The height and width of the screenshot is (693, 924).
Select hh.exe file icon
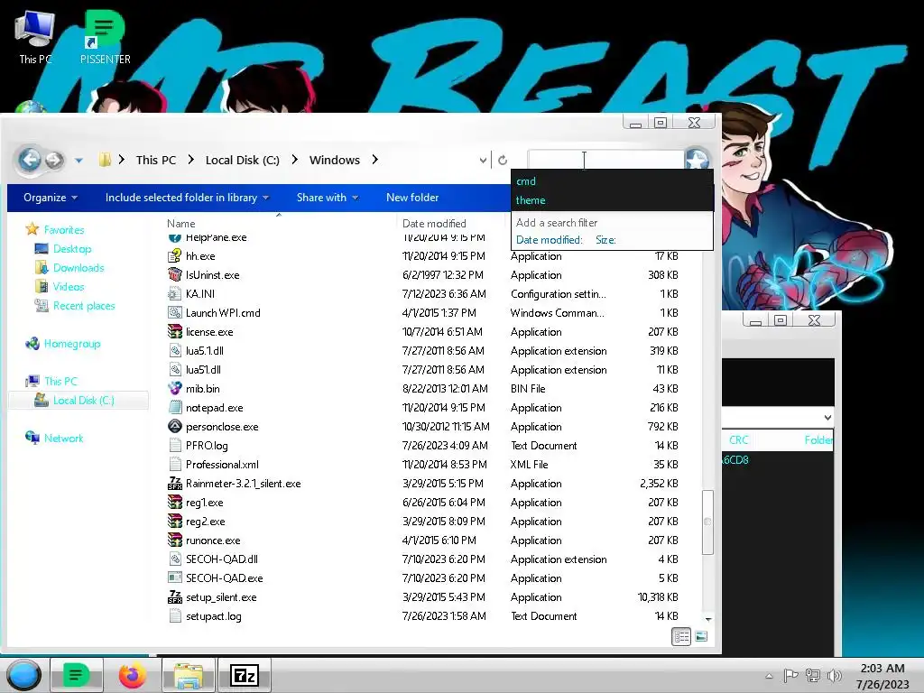pos(174,255)
